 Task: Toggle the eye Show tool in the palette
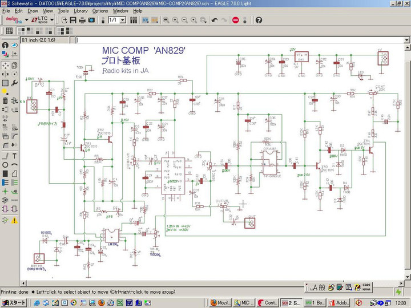(x=14, y=45)
